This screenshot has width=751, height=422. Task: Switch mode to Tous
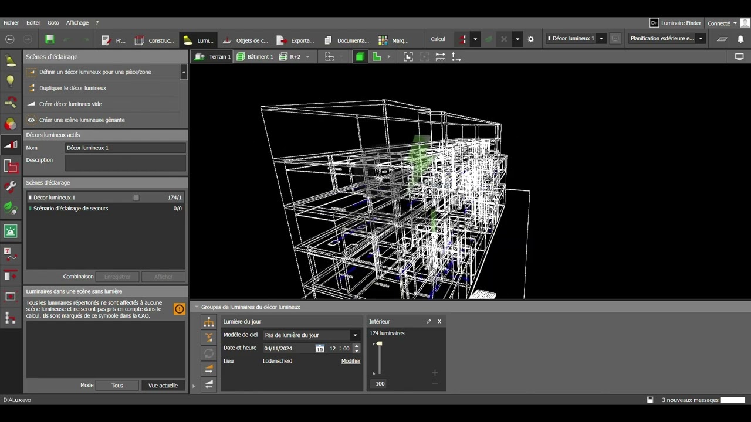click(x=117, y=386)
